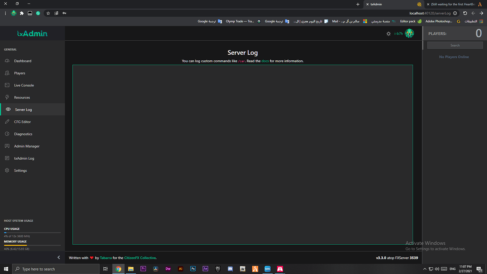Toggle light/dark theme with the sun icon

coord(389,33)
